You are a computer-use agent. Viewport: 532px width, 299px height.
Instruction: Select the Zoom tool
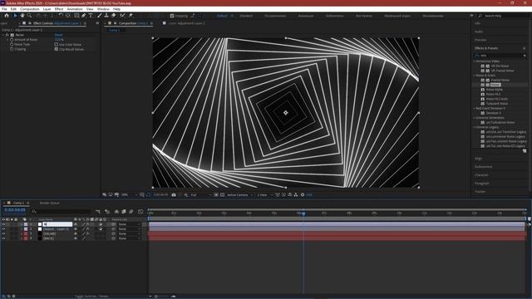(x=30, y=16)
